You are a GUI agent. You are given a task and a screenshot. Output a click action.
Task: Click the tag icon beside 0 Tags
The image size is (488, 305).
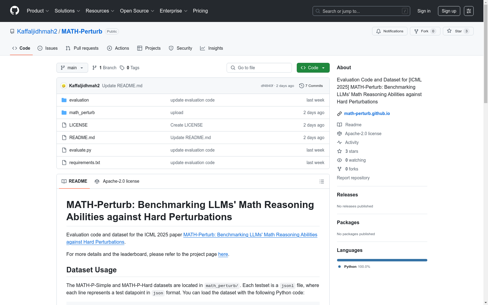[x=122, y=68]
